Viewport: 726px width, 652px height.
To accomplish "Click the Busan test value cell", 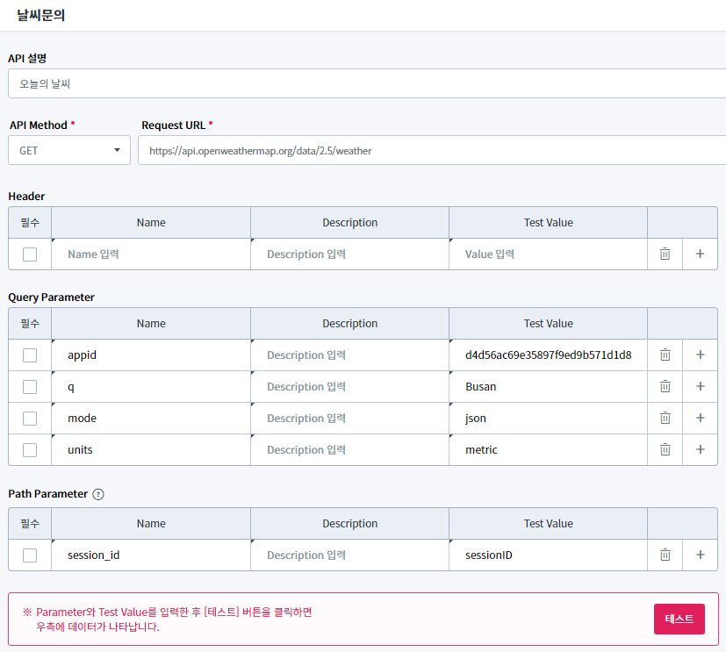I will point(547,386).
